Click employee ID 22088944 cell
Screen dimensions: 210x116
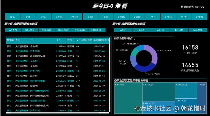pyautogui.click(x=61, y=51)
